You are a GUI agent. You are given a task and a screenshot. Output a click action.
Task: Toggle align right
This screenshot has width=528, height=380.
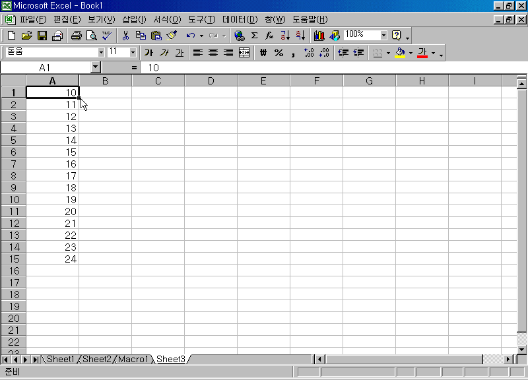click(x=228, y=53)
